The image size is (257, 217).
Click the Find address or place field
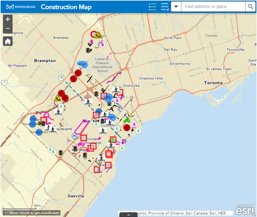213,6
